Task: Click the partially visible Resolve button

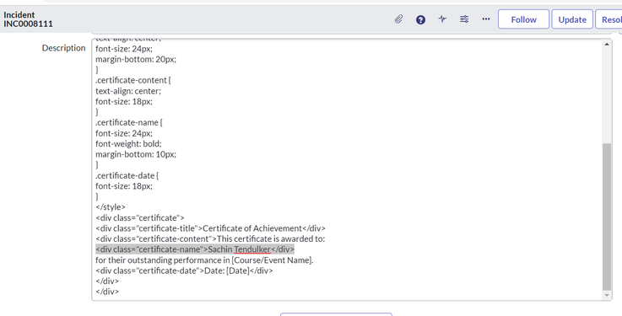Action: (x=608, y=19)
